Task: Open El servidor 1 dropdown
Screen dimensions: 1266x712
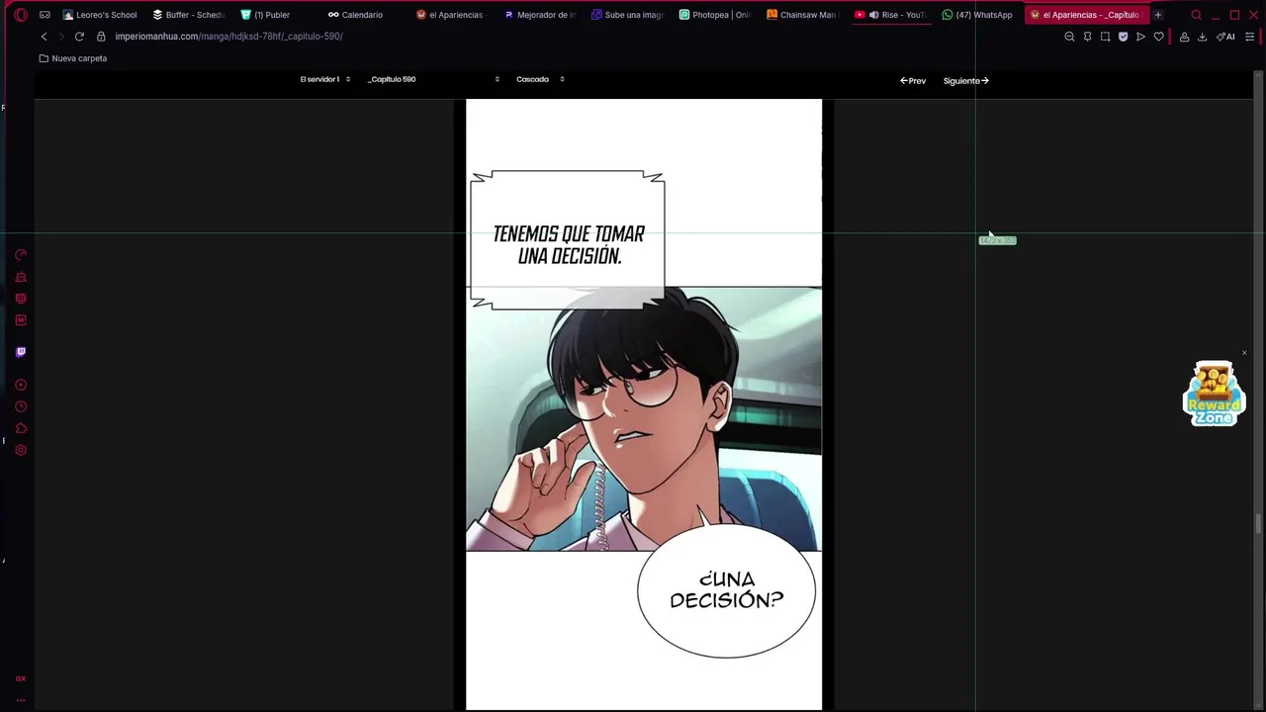Action: click(325, 79)
